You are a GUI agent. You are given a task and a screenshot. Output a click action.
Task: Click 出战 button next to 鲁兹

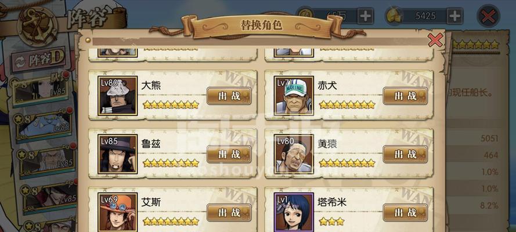pyautogui.click(x=229, y=154)
